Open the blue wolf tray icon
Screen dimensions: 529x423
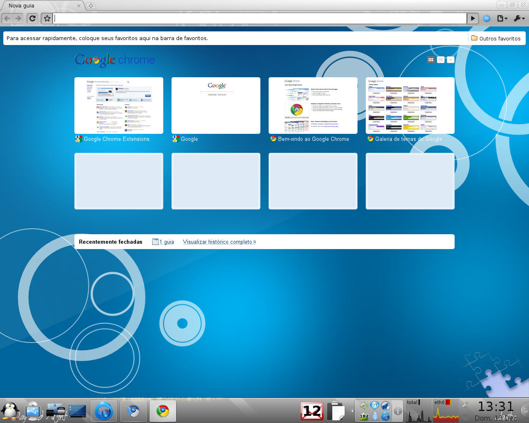coord(386,406)
